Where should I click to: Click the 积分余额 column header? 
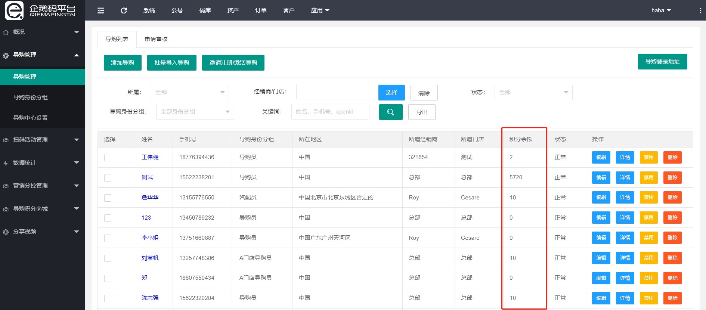click(x=521, y=139)
